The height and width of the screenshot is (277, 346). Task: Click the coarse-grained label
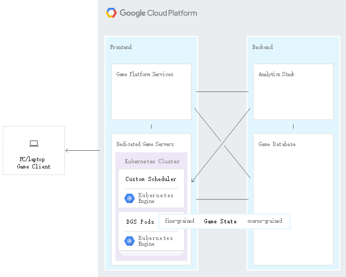[265, 221]
